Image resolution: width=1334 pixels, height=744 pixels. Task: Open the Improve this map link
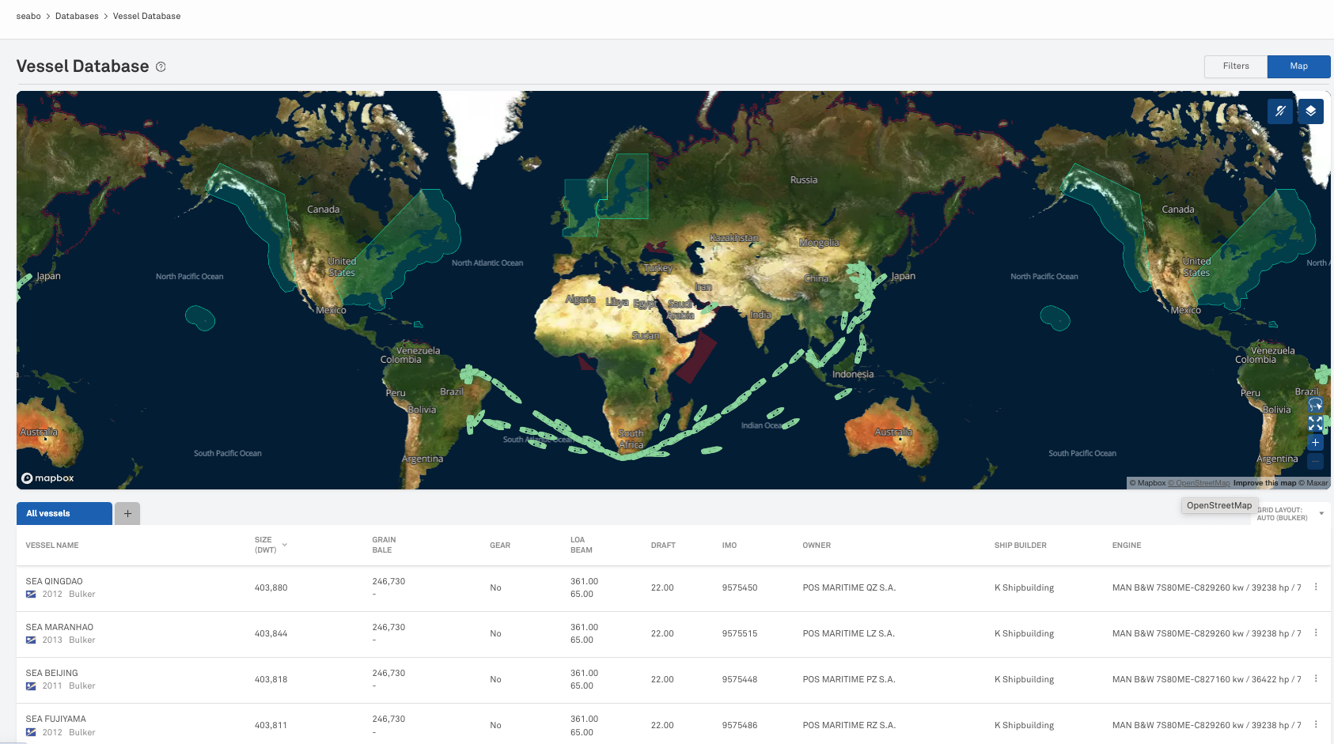1264,483
